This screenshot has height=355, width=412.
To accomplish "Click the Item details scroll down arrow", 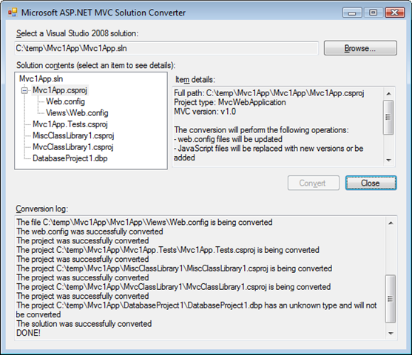I will click(x=388, y=160).
